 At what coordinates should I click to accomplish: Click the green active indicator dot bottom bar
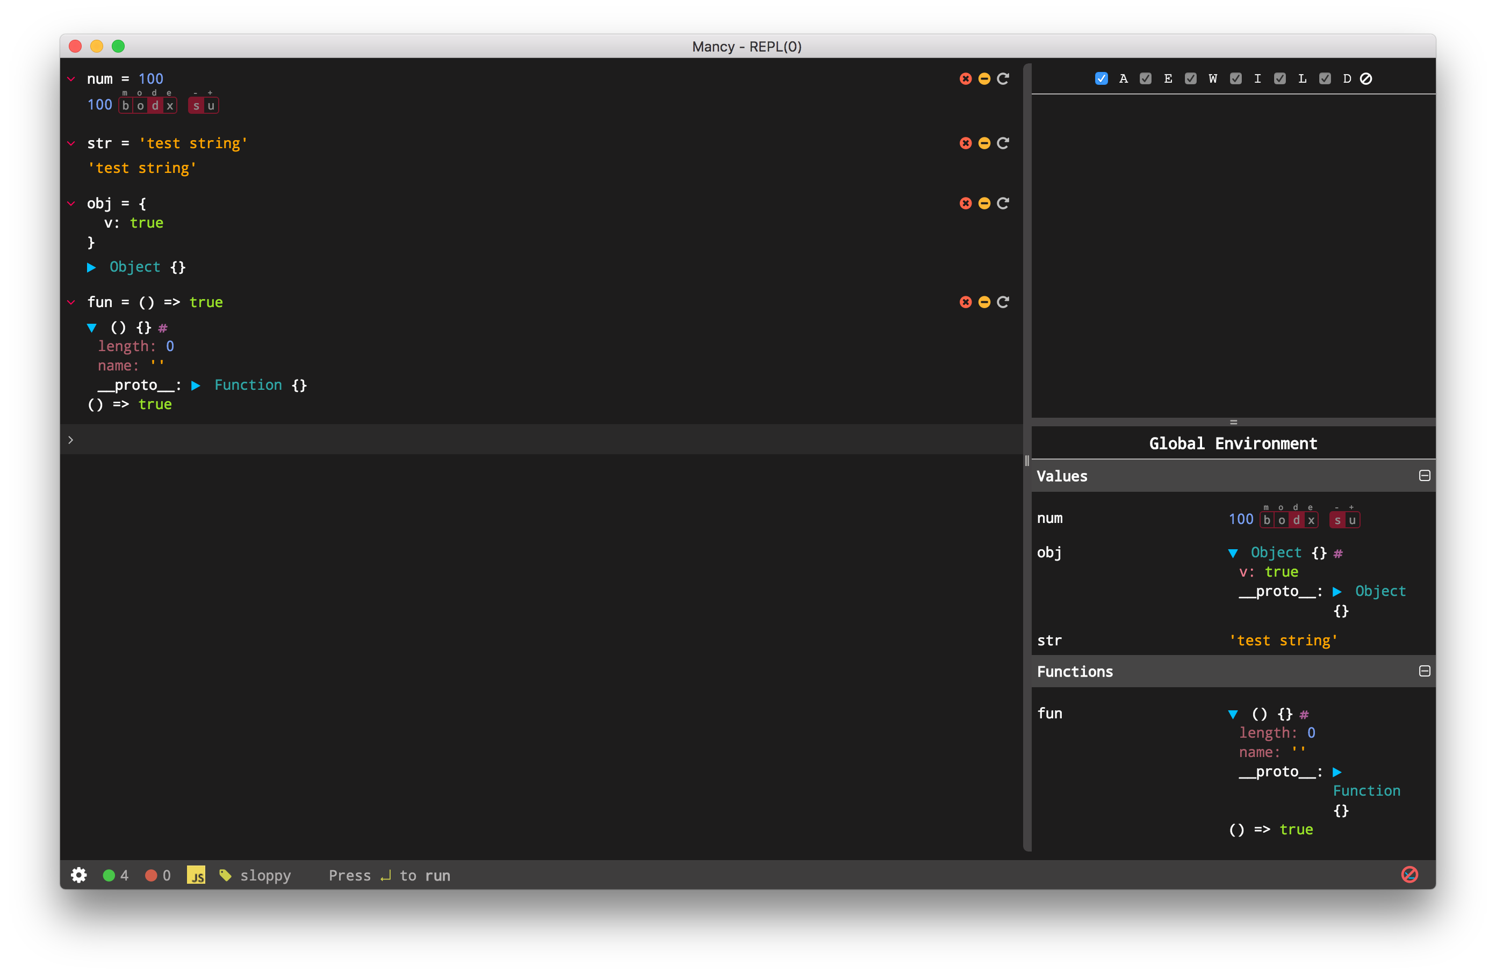click(109, 875)
